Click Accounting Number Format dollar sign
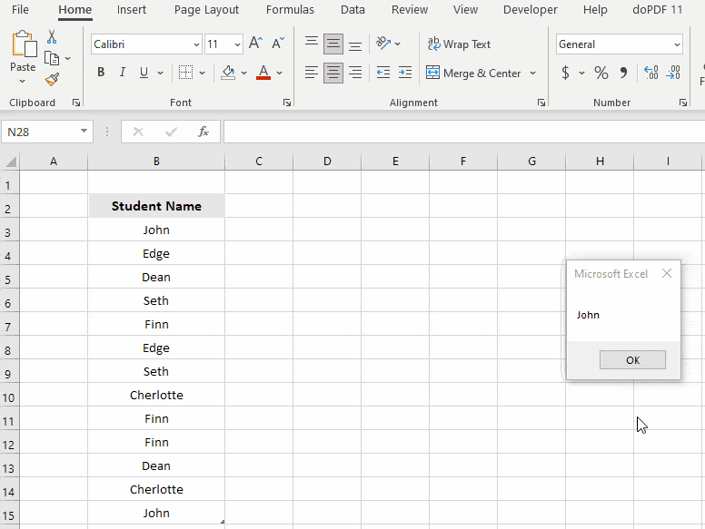This screenshot has width=705, height=529. pyautogui.click(x=566, y=73)
